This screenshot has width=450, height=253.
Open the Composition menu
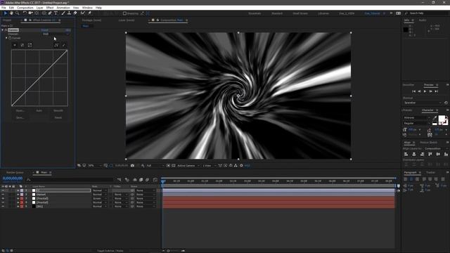pyautogui.click(x=25, y=8)
